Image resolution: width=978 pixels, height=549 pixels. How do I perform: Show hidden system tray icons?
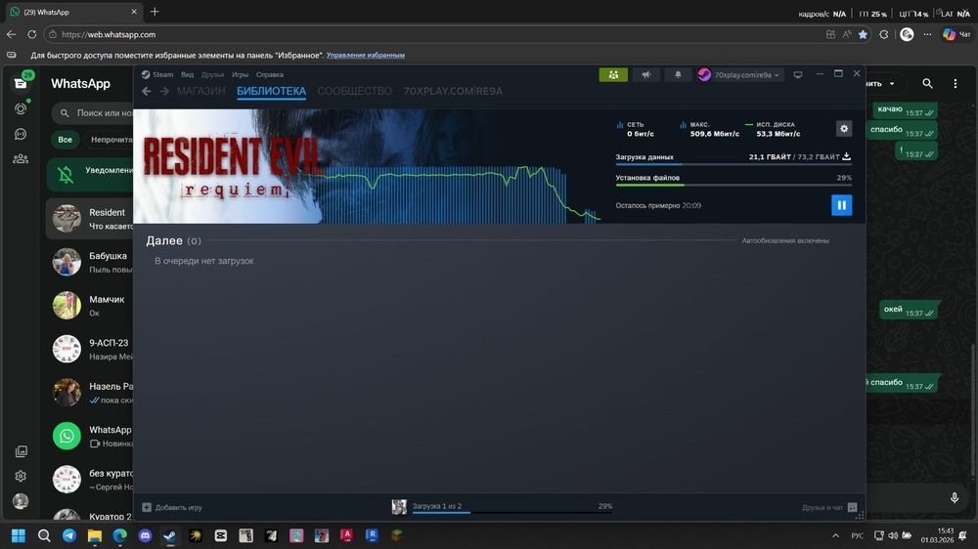(x=835, y=536)
